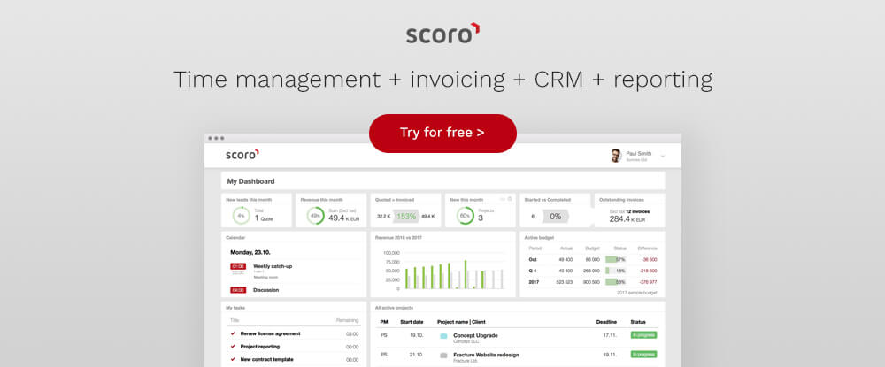Open the My Dashboard title
The height and width of the screenshot is (367, 885).
click(x=250, y=181)
